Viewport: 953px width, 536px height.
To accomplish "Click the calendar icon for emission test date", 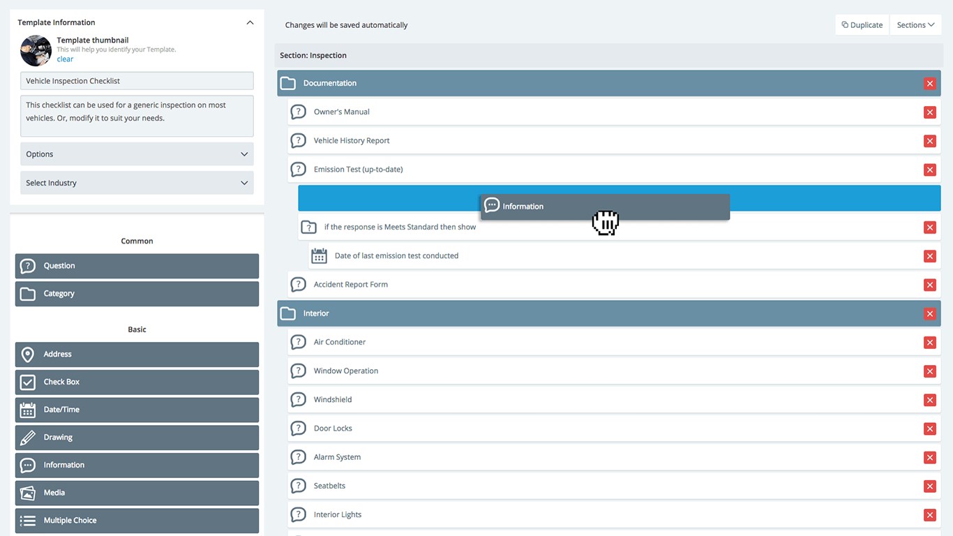I will (319, 256).
